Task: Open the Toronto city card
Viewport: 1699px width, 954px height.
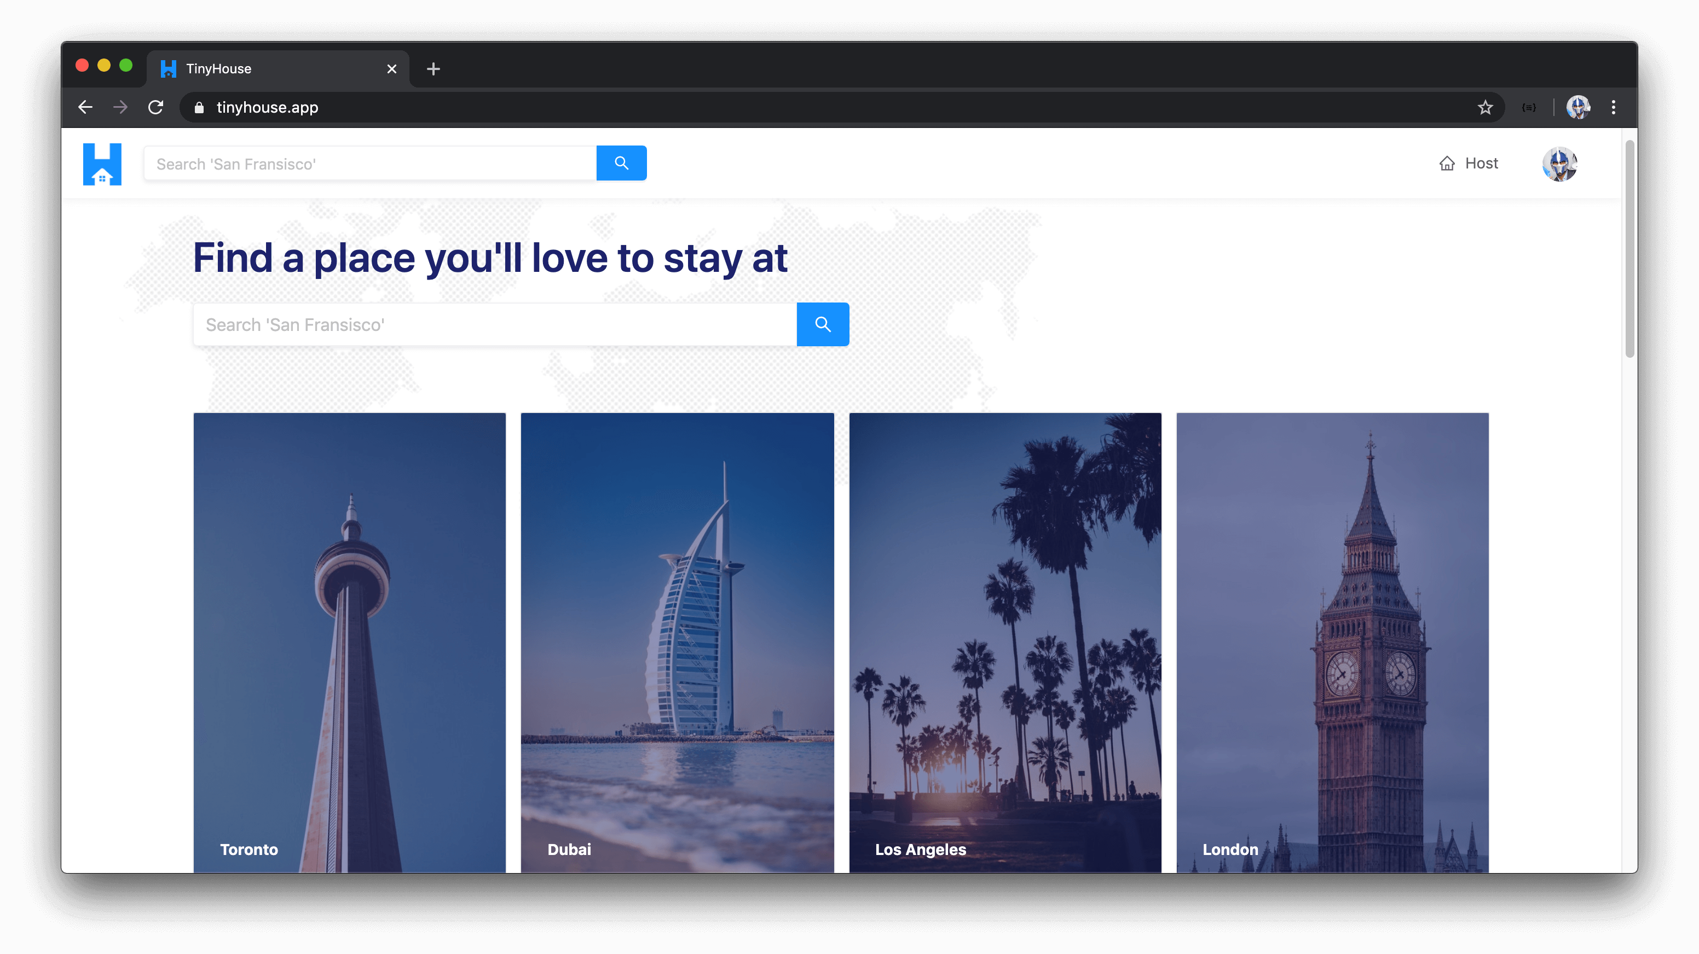Action: click(x=350, y=643)
